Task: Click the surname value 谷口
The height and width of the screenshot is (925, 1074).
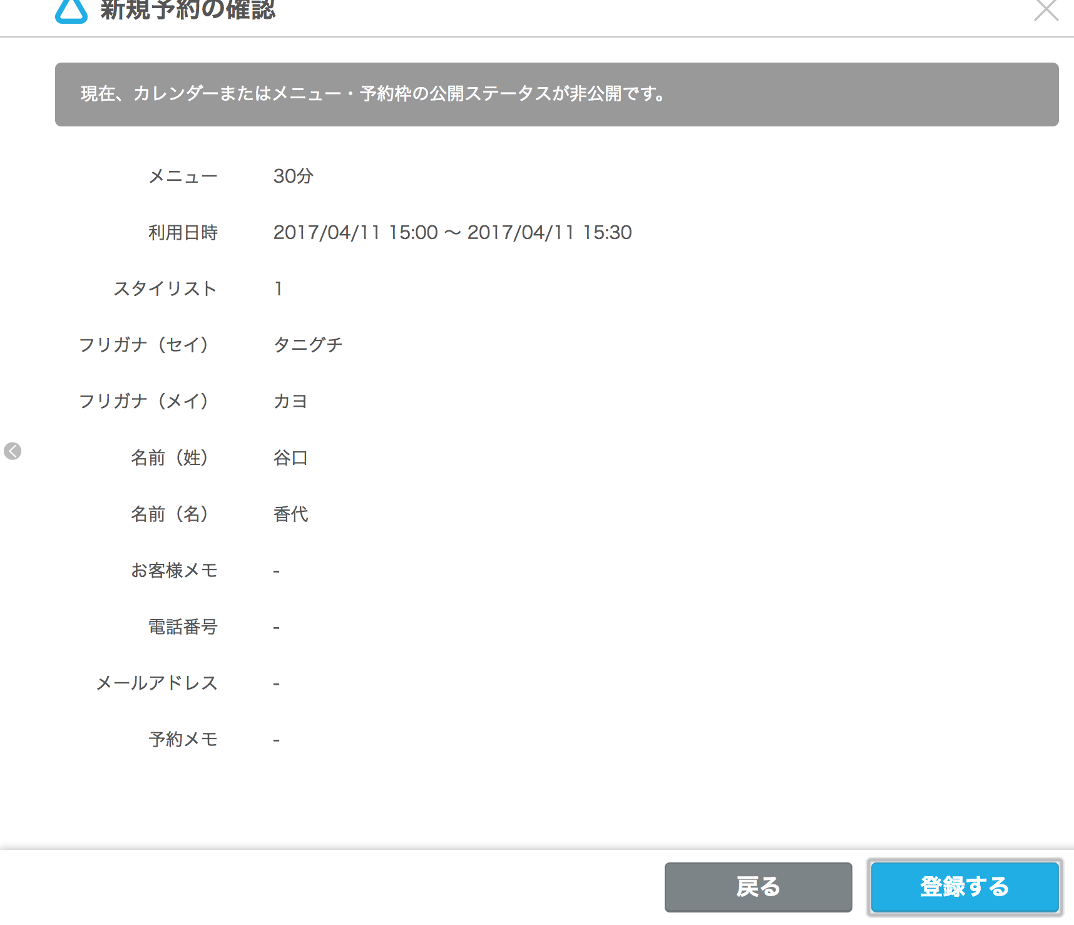Action: (290, 457)
